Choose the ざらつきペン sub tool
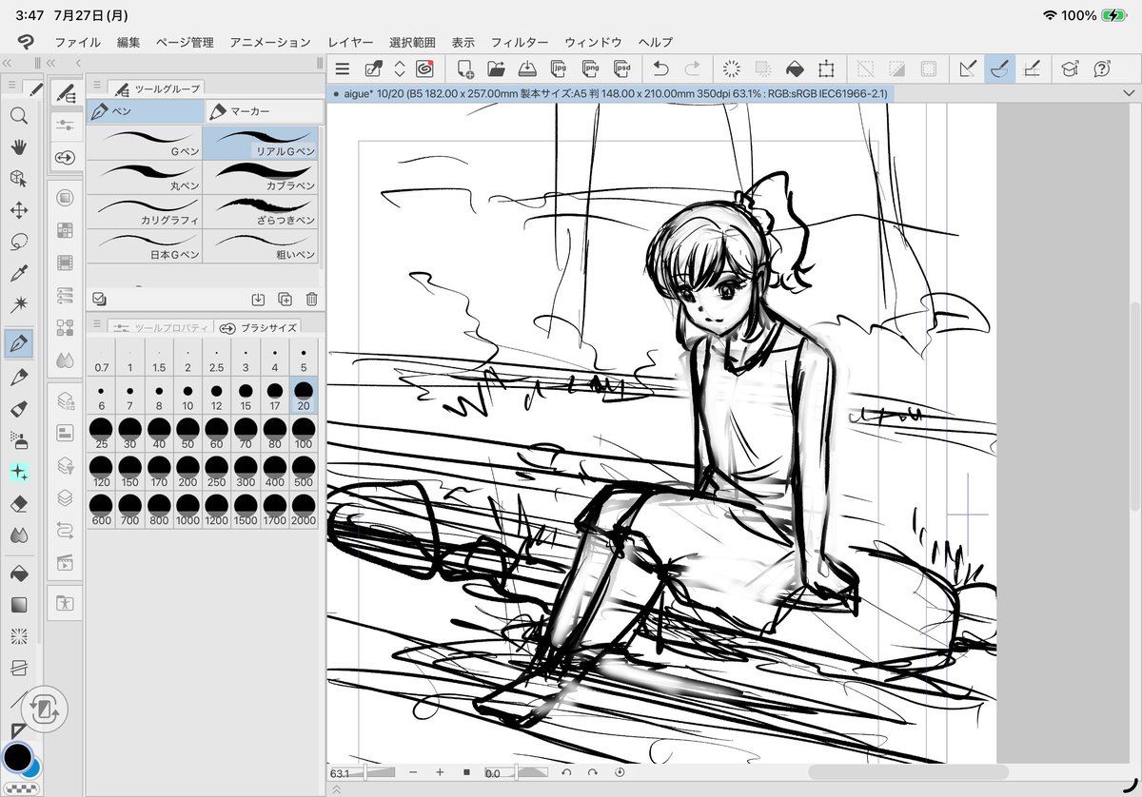This screenshot has width=1142, height=797. click(262, 211)
